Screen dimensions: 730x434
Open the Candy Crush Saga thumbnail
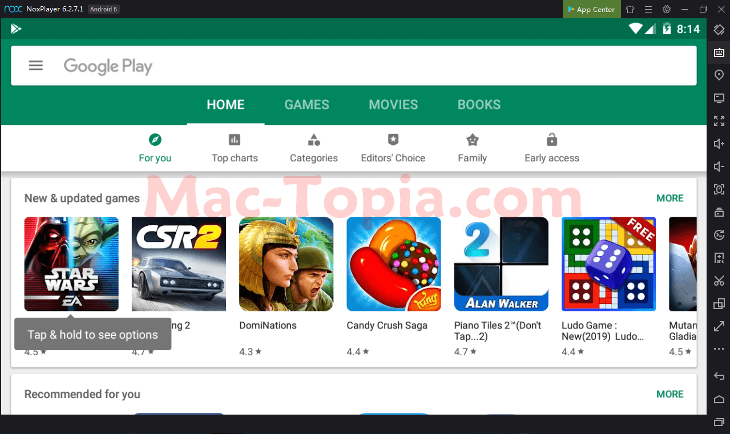pyautogui.click(x=394, y=264)
